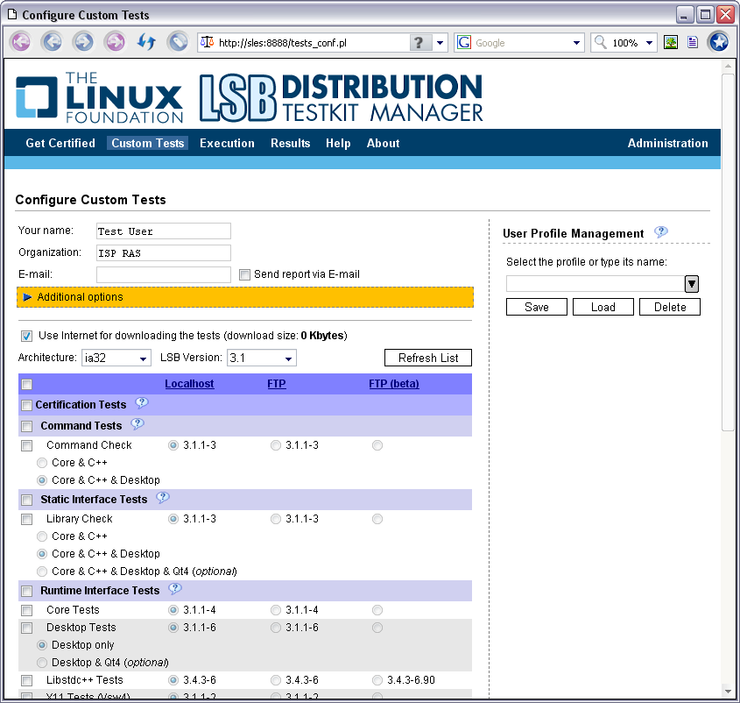The height and width of the screenshot is (703, 740).
Task: Click in the Your name field
Action: (164, 231)
